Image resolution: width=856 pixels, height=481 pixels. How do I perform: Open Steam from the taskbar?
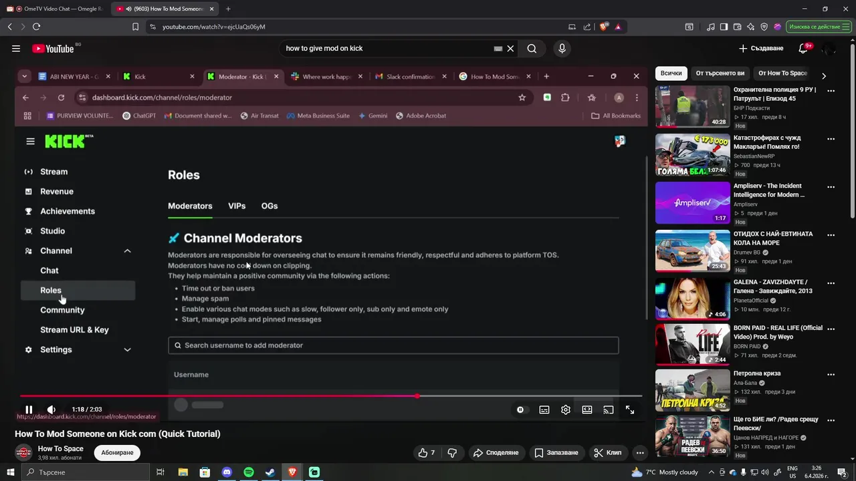(x=270, y=472)
